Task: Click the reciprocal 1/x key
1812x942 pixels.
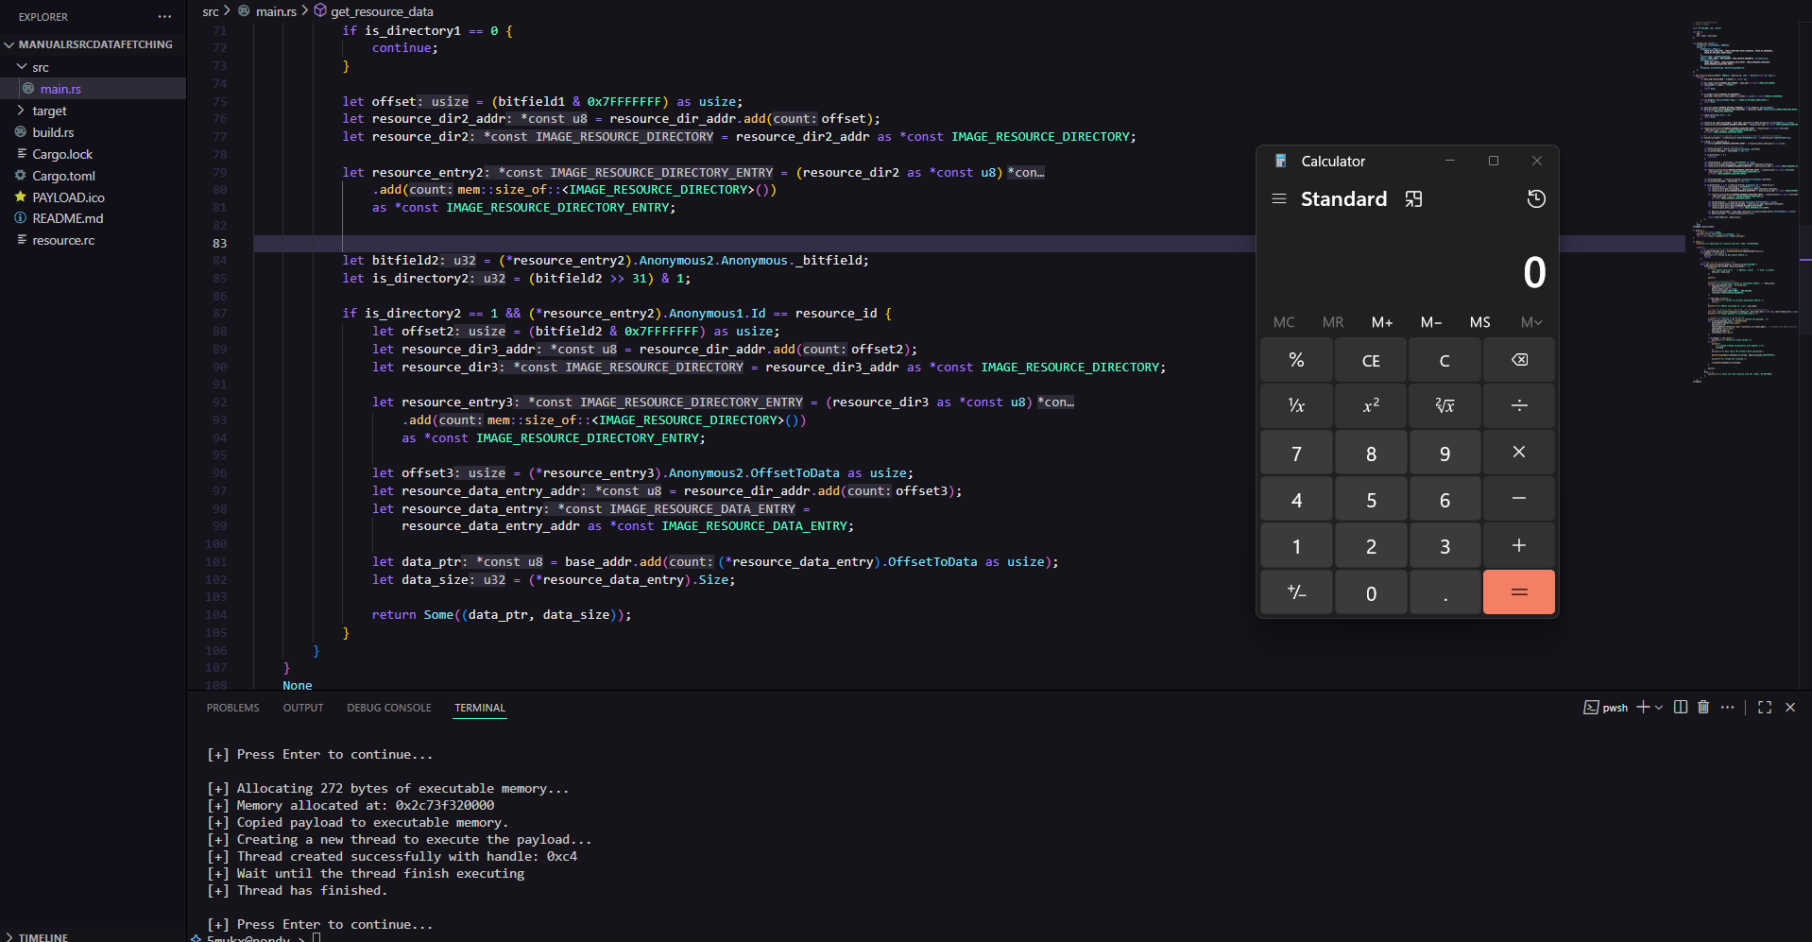Action: [1296, 405]
